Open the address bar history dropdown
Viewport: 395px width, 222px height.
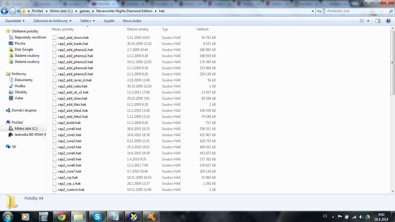tap(312, 11)
